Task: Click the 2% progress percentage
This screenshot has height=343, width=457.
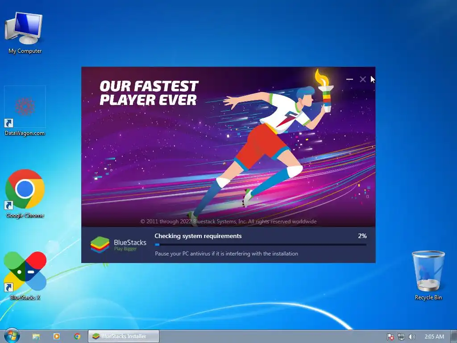Action: [x=362, y=236]
